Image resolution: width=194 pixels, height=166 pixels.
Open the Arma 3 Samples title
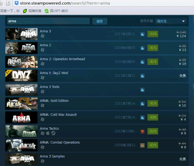pyautogui.click(x=52, y=156)
